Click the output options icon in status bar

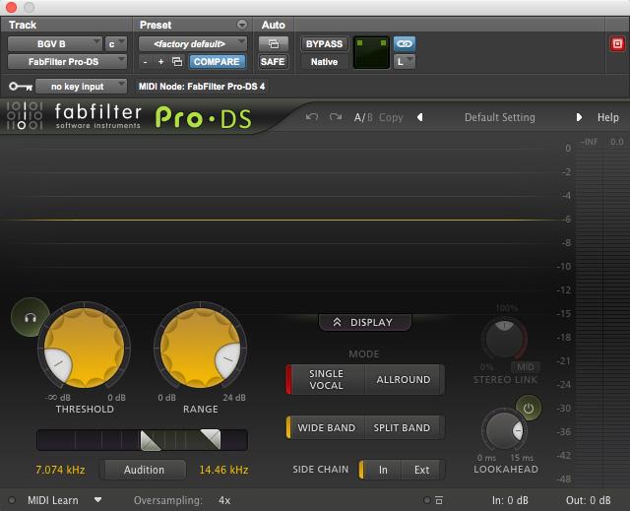(439, 500)
